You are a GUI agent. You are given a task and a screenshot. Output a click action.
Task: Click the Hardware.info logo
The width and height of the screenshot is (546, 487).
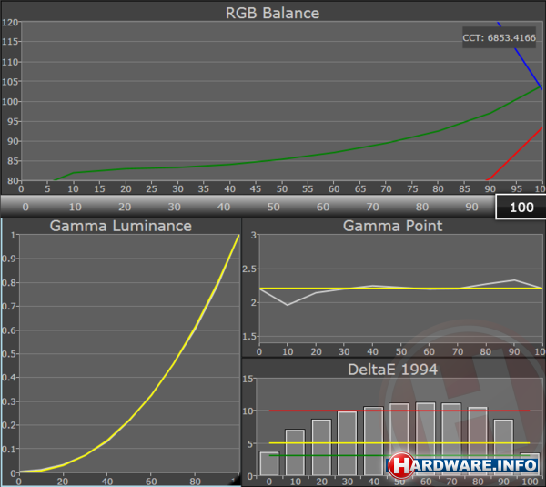pyautogui.click(x=464, y=465)
